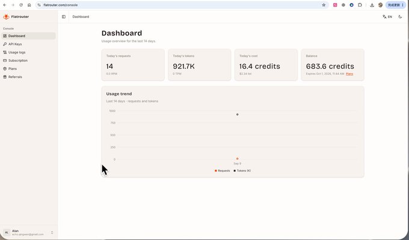Go to Usage logs
The image size is (409, 240).
click(x=28, y=52)
